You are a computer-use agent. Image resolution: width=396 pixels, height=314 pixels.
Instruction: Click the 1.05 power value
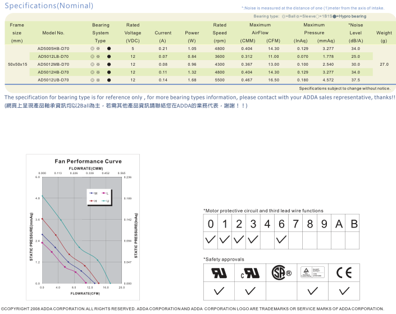pyautogui.click(x=192, y=48)
